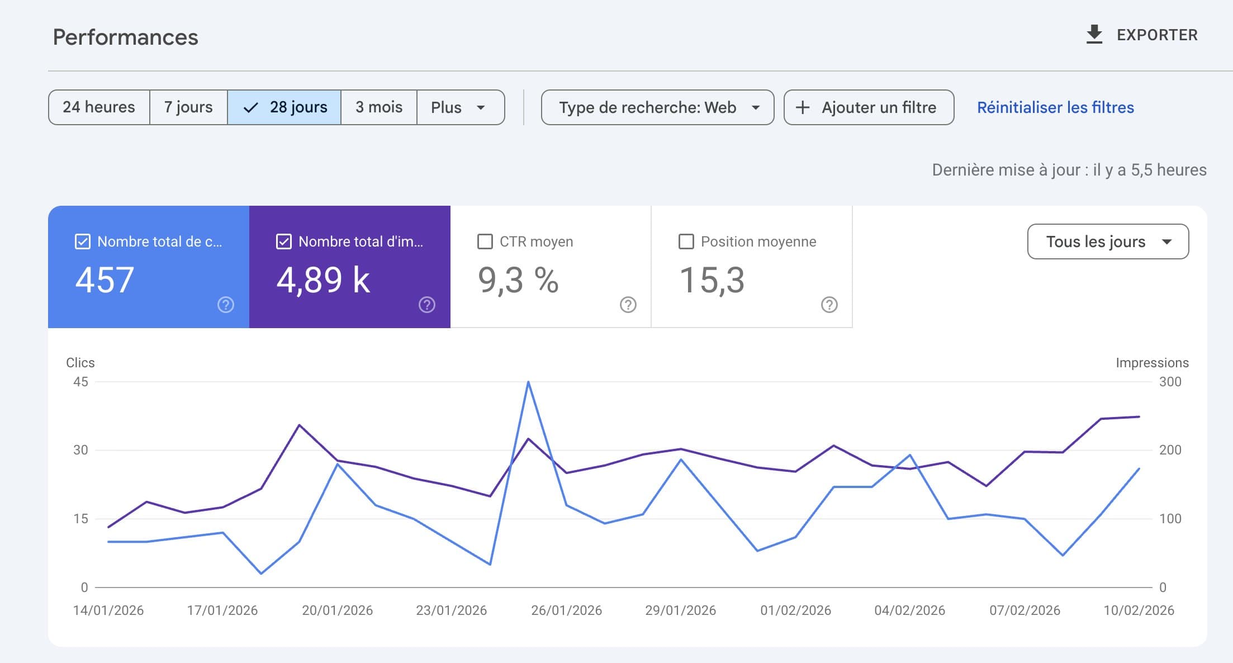Click the question mark on impressions card
1233x663 pixels.
pos(426,305)
